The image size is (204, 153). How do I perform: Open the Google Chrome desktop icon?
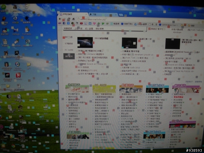(13, 146)
